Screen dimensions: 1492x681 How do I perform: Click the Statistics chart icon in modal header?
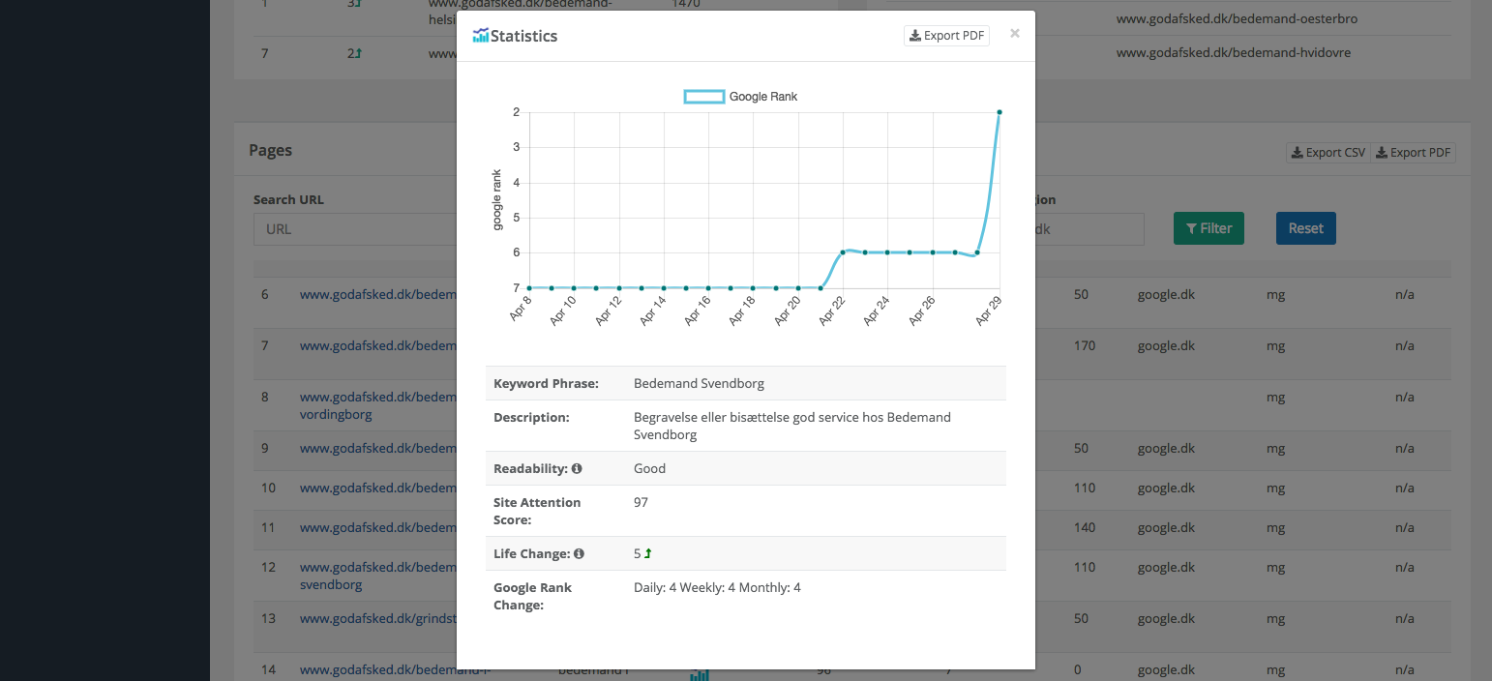(481, 36)
